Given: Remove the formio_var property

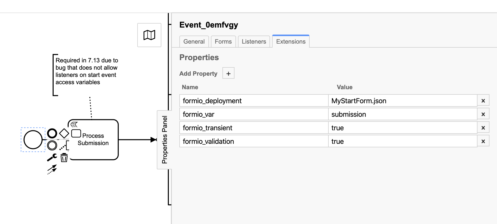Looking at the screenshot, I should coord(483,114).
